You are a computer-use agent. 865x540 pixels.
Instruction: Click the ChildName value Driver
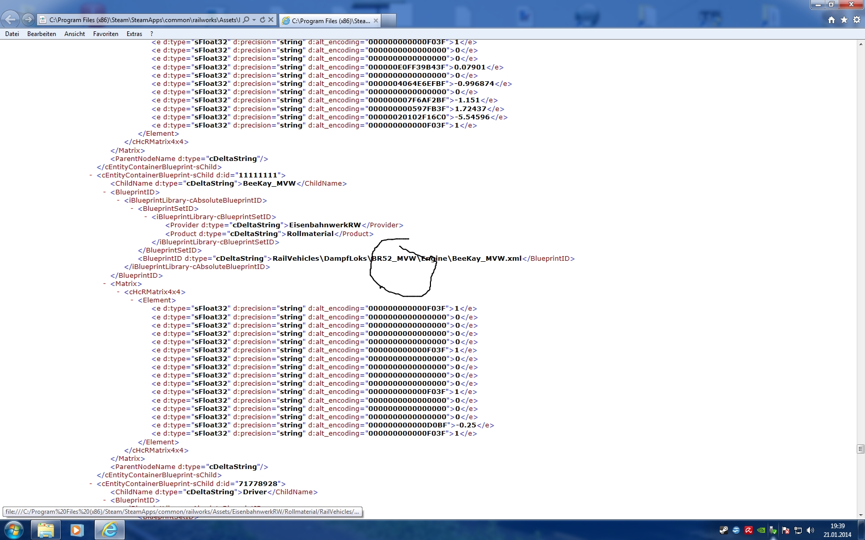click(255, 492)
